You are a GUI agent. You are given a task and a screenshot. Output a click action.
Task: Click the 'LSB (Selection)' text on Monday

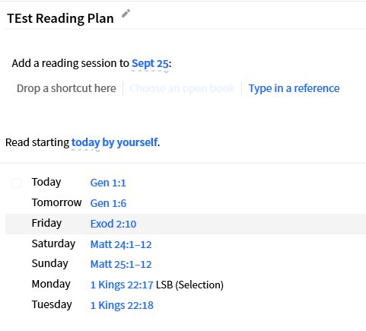189,285
